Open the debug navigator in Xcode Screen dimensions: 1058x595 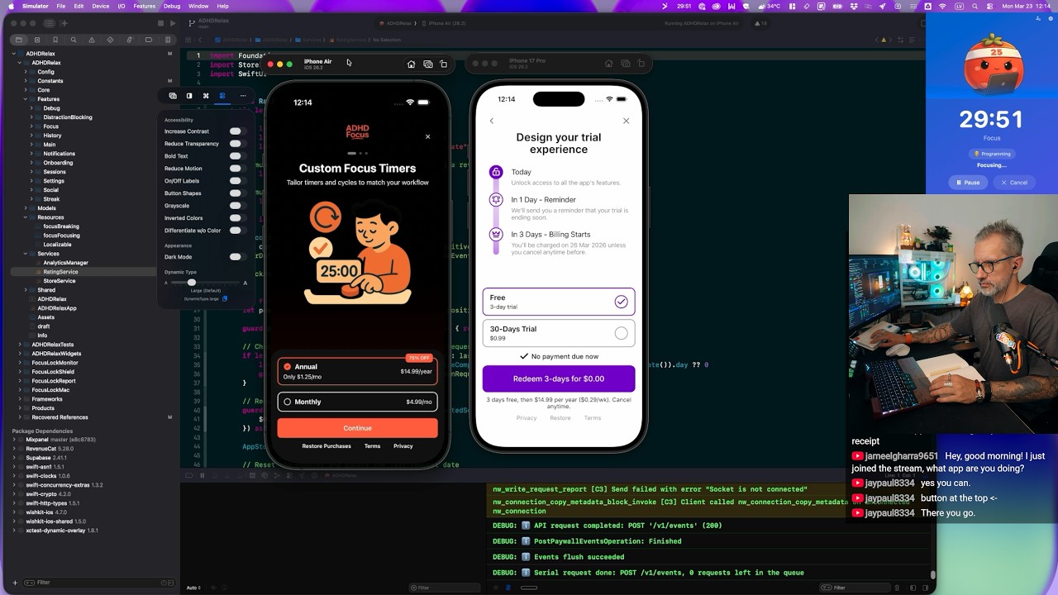(130, 40)
